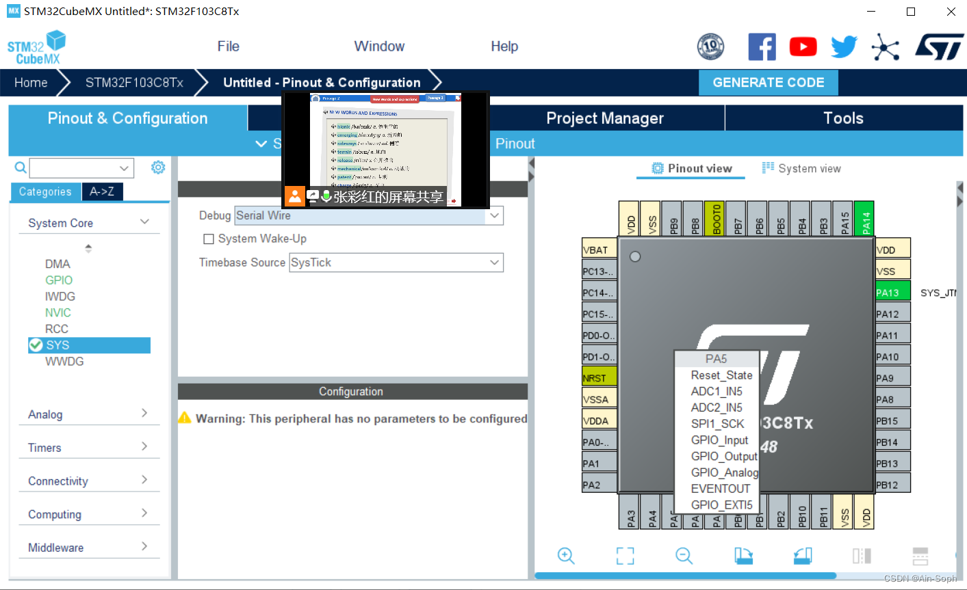Expand the Timers category
This screenshot has width=967, height=590.
pos(89,448)
